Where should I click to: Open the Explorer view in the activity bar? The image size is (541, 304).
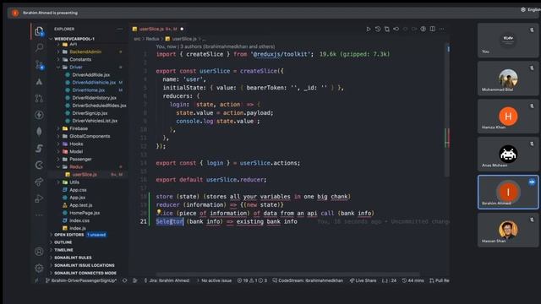[x=39, y=32]
